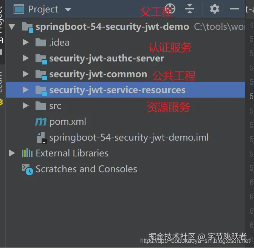Expand the src folder arrow

(26, 106)
